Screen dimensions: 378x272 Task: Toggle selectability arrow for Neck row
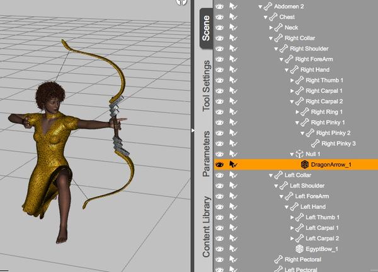click(233, 27)
